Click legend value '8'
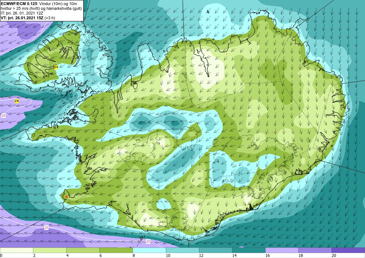Image resolution: width=365 pixels, height=258 pixels. coord(134,256)
